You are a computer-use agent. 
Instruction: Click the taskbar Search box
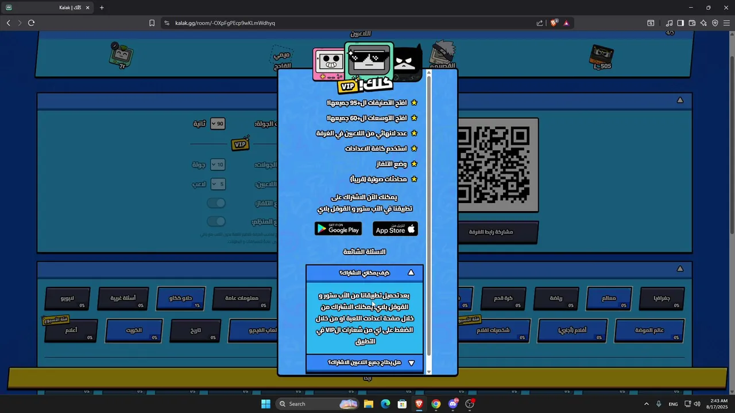pos(318,404)
